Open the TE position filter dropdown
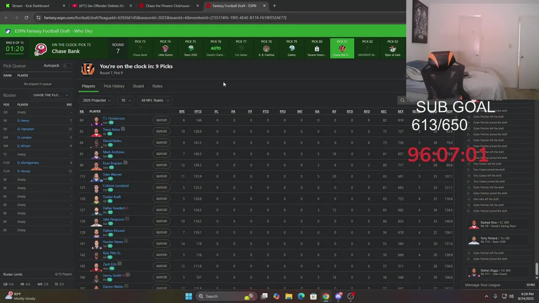 coord(125,100)
